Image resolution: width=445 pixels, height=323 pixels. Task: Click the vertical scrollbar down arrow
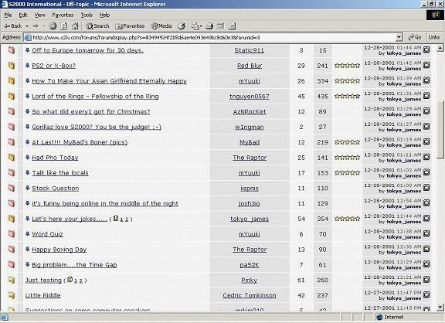click(440, 307)
